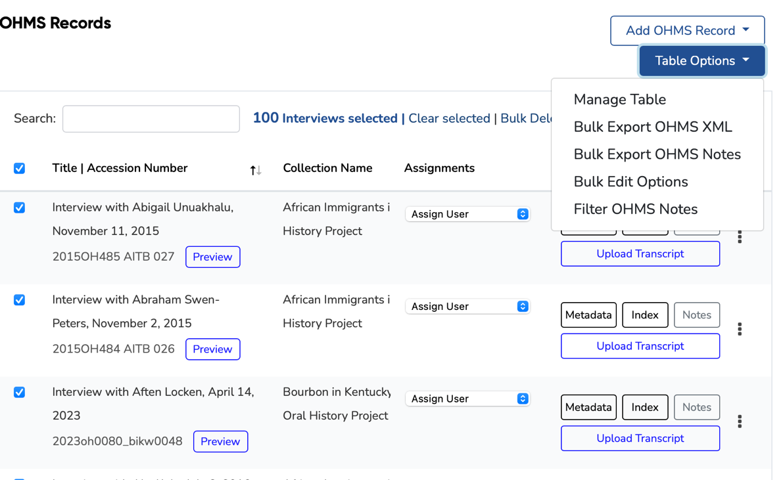The height and width of the screenshot is (480, 783).
Task: Open Assign User dropdown for Aften Locken
Action: [x=467, y=399]
